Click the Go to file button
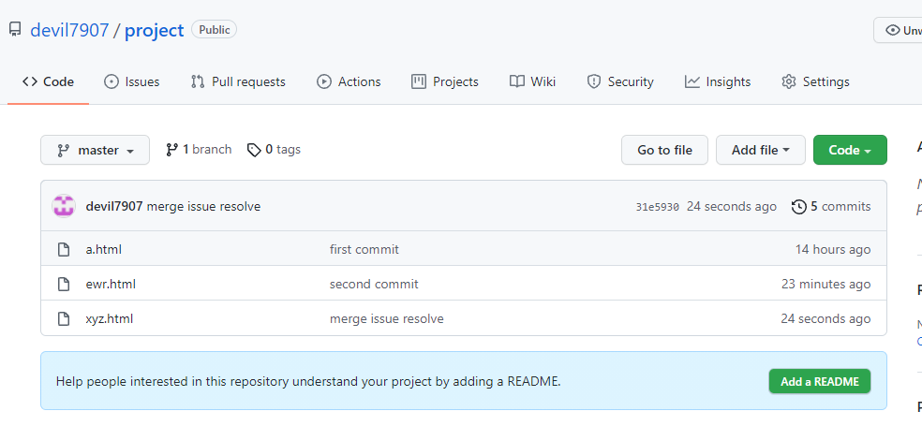The height and width of the screenshot is (426, 922). point(664,151)
